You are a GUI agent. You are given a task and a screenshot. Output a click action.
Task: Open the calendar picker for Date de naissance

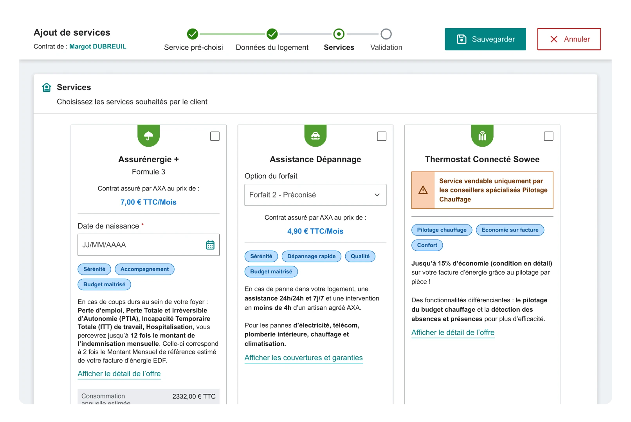[210, 245]
